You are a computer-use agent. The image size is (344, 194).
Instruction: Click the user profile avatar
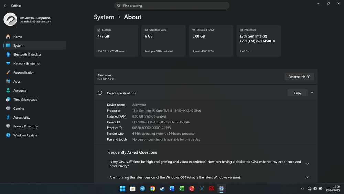pos(10,19)
